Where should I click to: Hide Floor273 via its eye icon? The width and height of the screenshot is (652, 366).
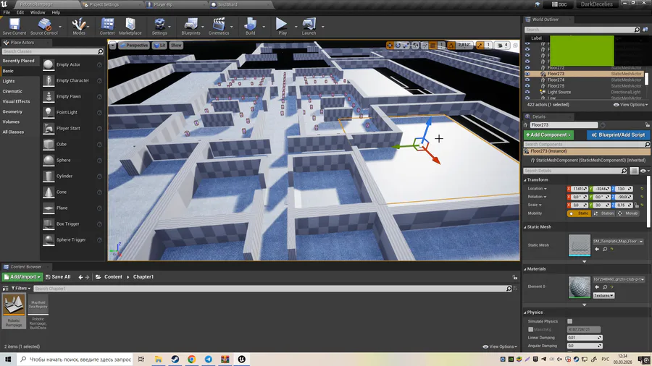[x=527, y=74]
